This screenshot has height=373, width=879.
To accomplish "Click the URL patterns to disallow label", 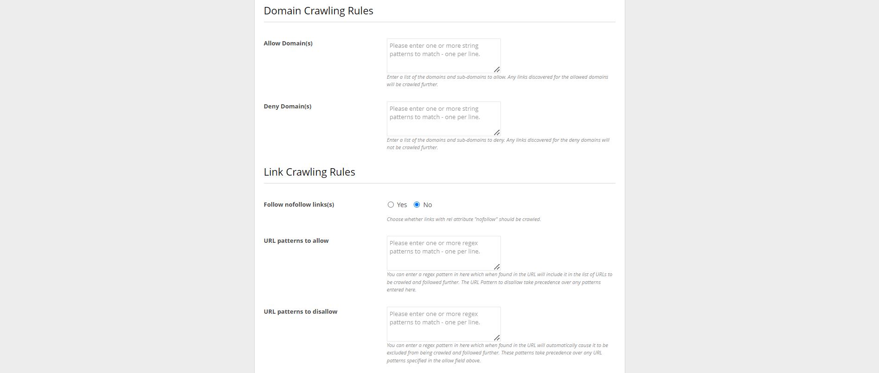I will coord(301,312).
